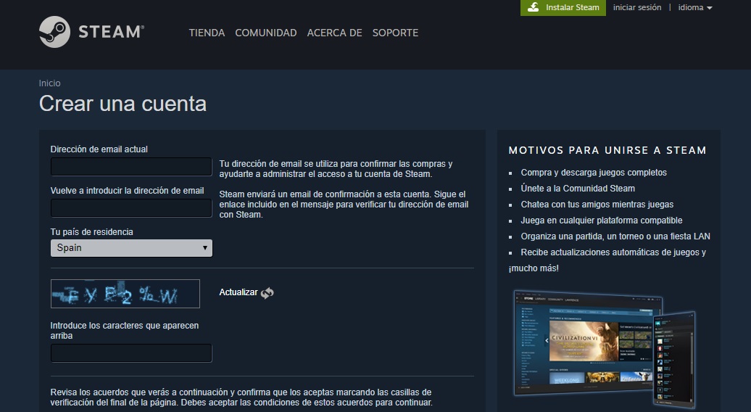Click 'Tu dirección de email se utiliza' paragraph

(x=336, y=168)
